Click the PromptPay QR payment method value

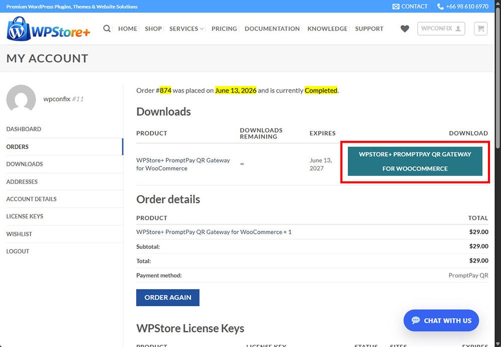point(468,275)
